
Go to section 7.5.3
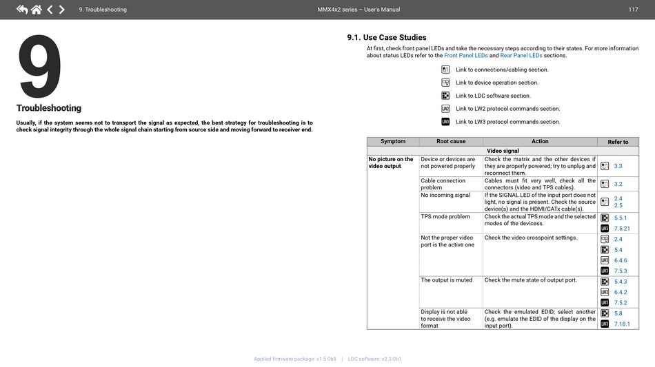coord(621,271)
